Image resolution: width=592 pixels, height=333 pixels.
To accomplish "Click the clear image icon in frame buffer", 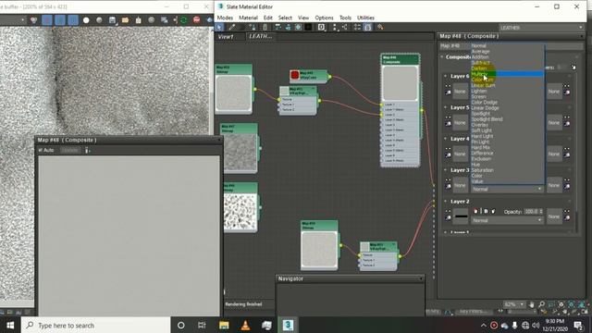I will (x=138, y=20).
